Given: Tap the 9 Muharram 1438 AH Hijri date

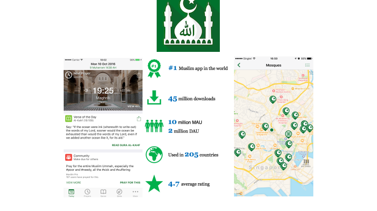Looking at the screenshot, I should click(103, 68).
